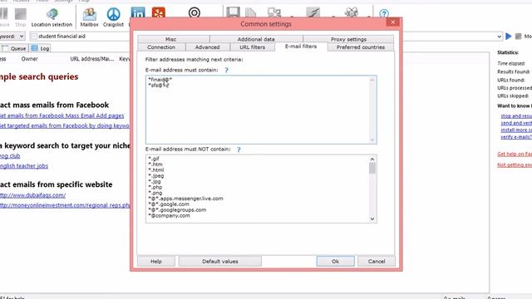Click scroll up arrow of NOT contain list
Viewport: 532px width, 299px height.
[372, 159]
